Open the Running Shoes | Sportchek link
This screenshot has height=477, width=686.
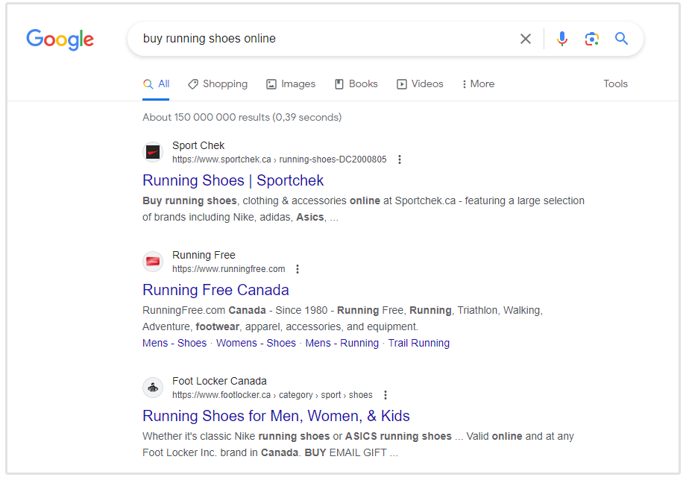[233, 180]
